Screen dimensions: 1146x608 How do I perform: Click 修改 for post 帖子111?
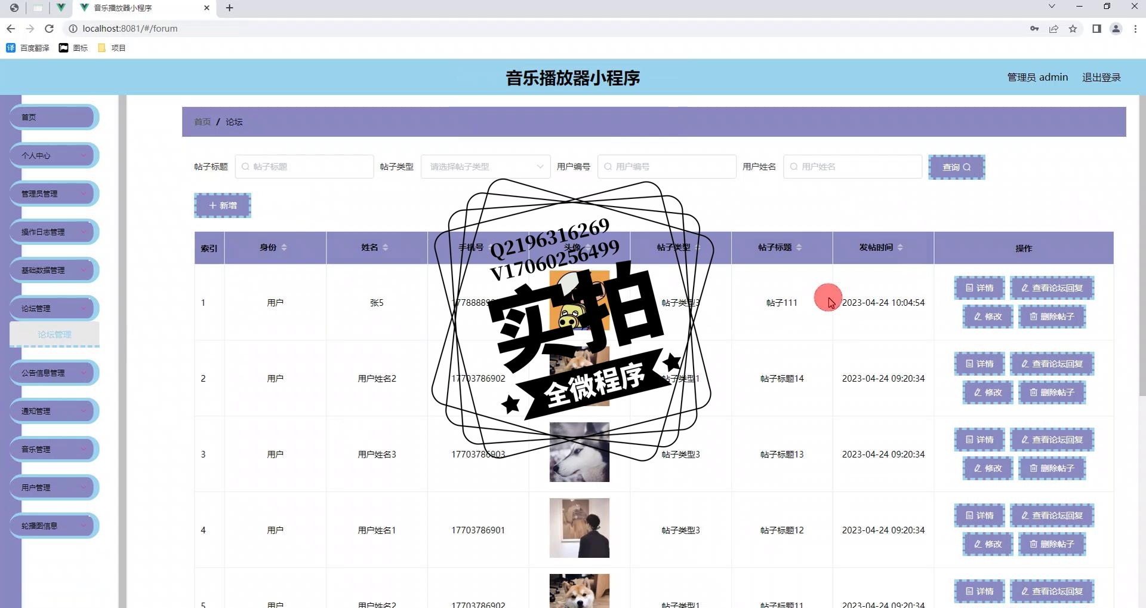pyautogui.click(x=988, y=317)
